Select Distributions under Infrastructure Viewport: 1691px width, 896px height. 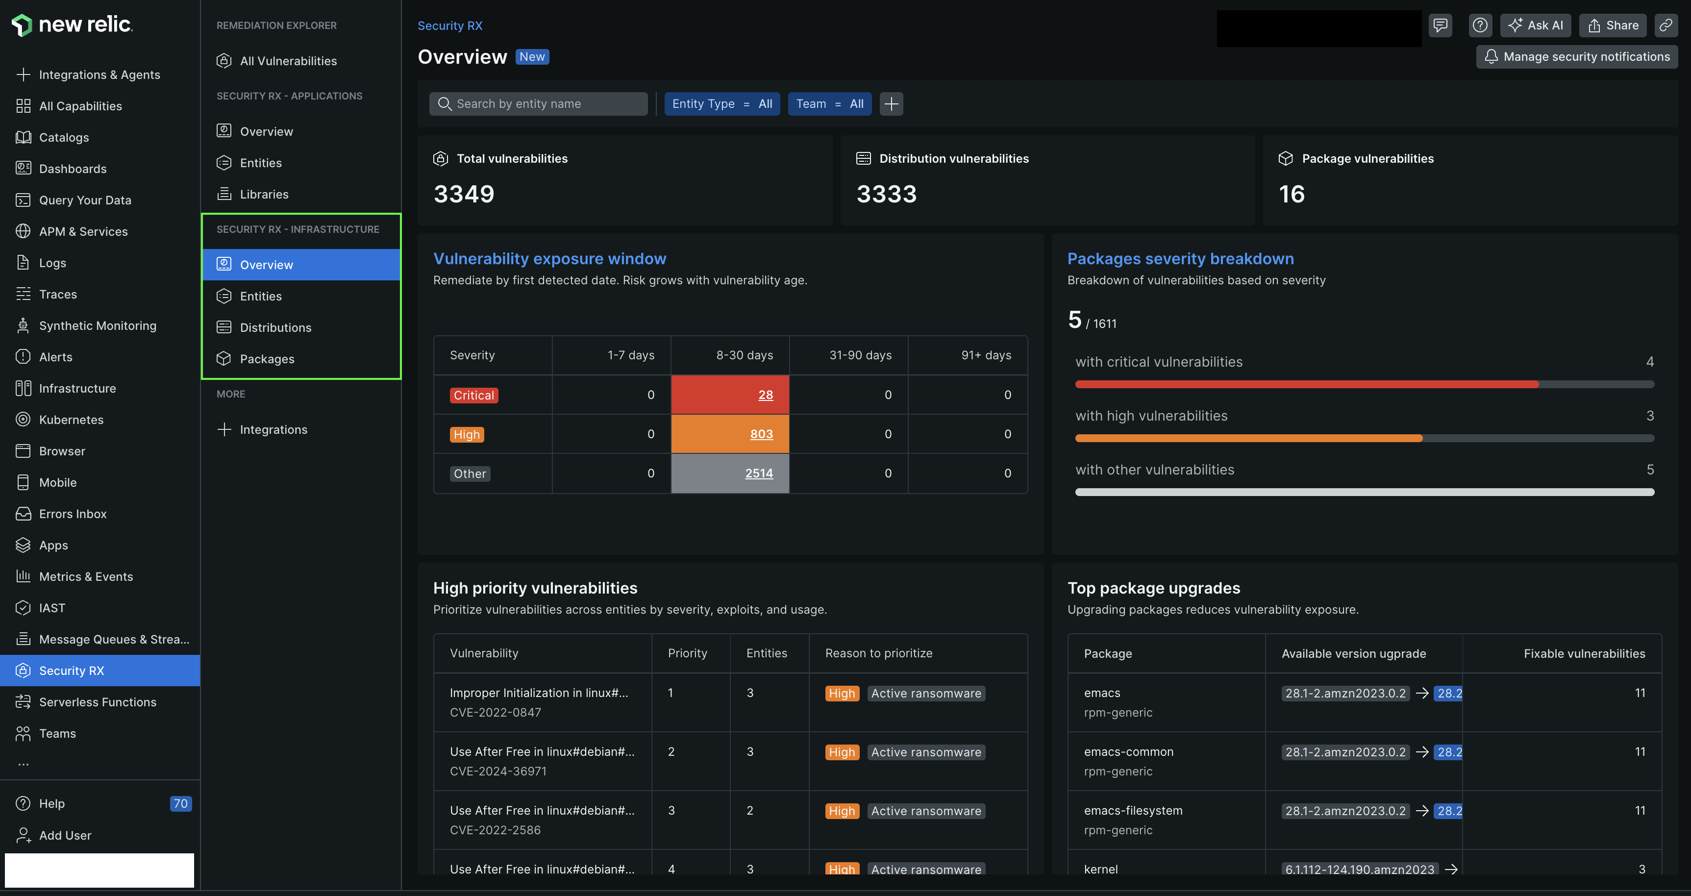(300, 327)
